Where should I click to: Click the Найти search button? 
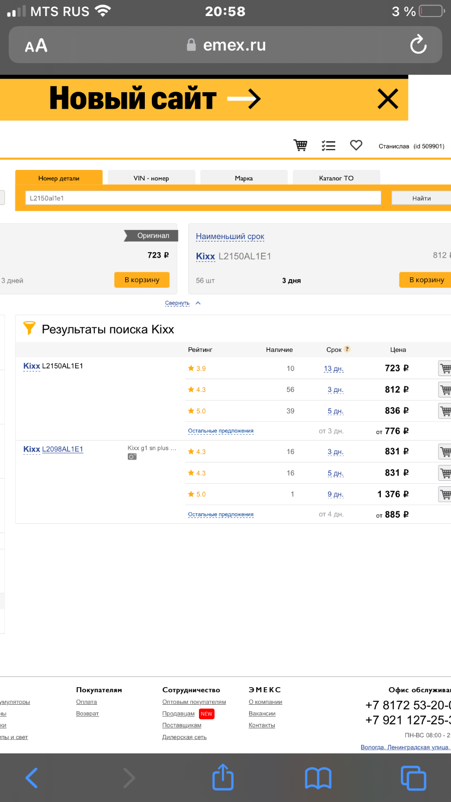pos(421,198)
